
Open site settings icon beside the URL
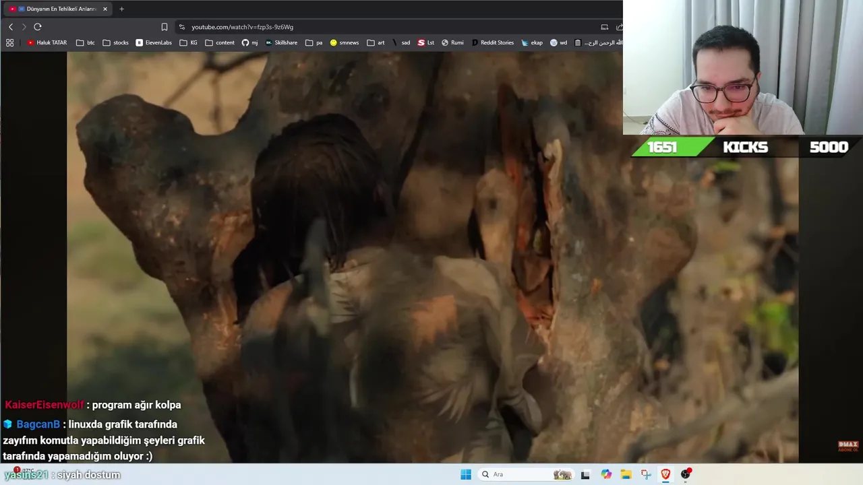point(181,27)
